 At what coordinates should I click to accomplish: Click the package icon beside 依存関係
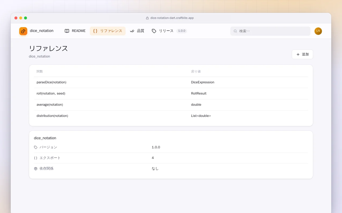click(36, 169)
